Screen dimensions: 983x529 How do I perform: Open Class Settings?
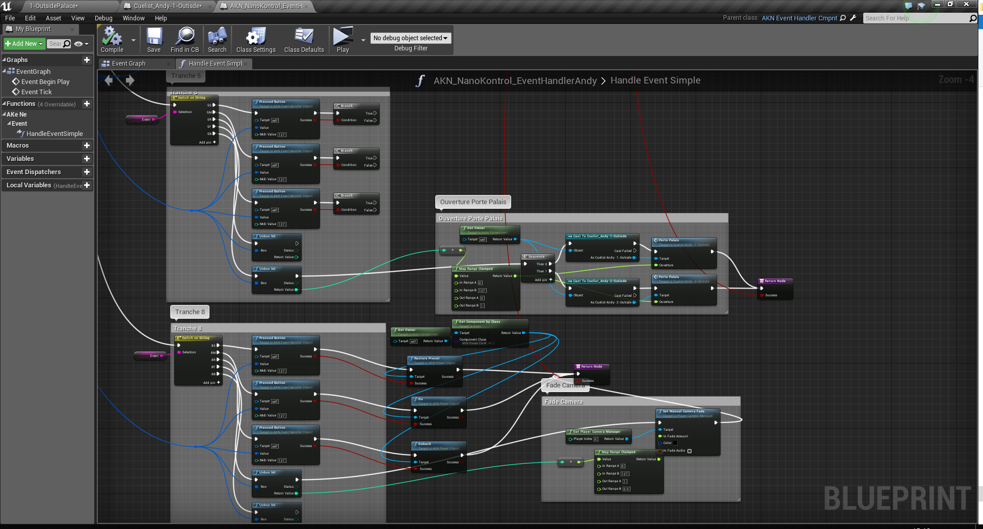coord(256,40)
